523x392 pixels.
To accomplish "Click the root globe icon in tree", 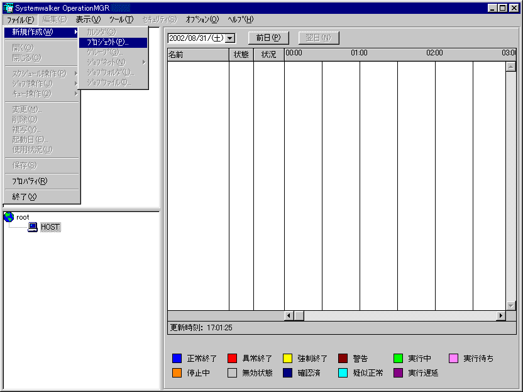I will [x=9, y=217].
